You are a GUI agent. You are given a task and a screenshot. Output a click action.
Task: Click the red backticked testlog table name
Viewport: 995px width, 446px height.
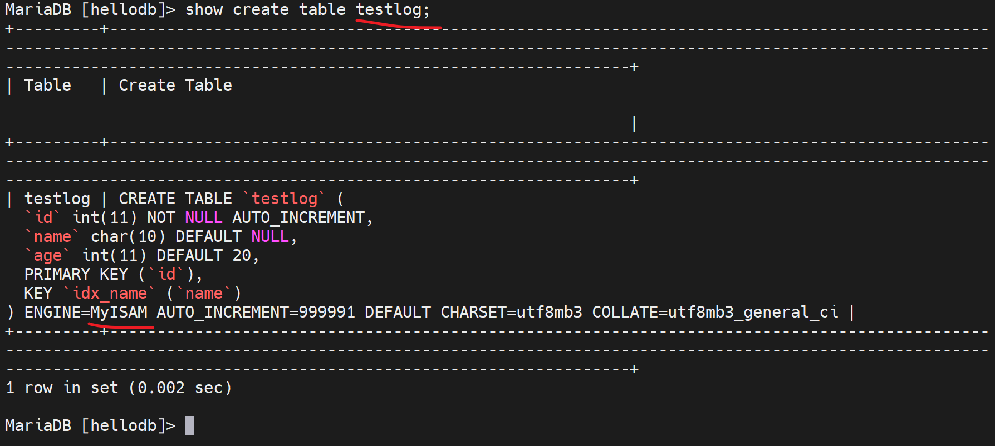click(x=284, y=199)
